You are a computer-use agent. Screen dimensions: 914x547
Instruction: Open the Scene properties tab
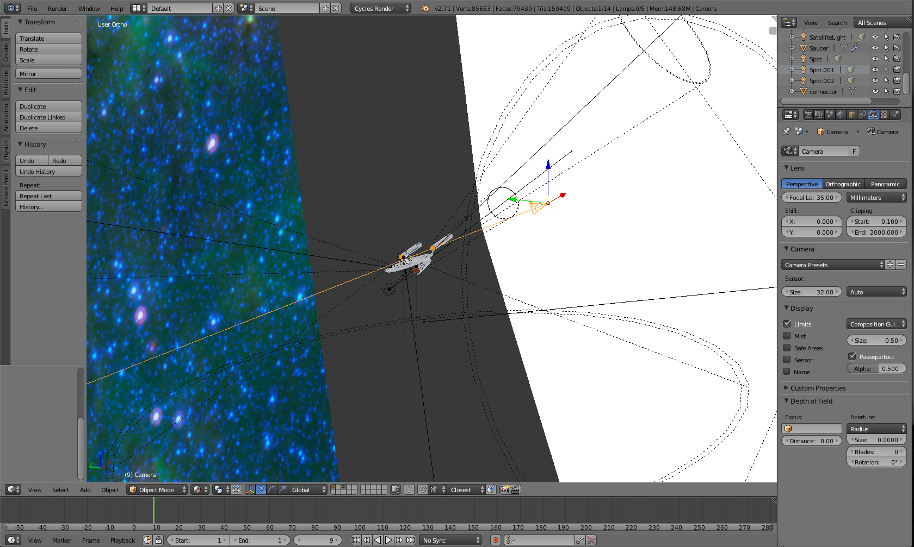pos(830,115)
